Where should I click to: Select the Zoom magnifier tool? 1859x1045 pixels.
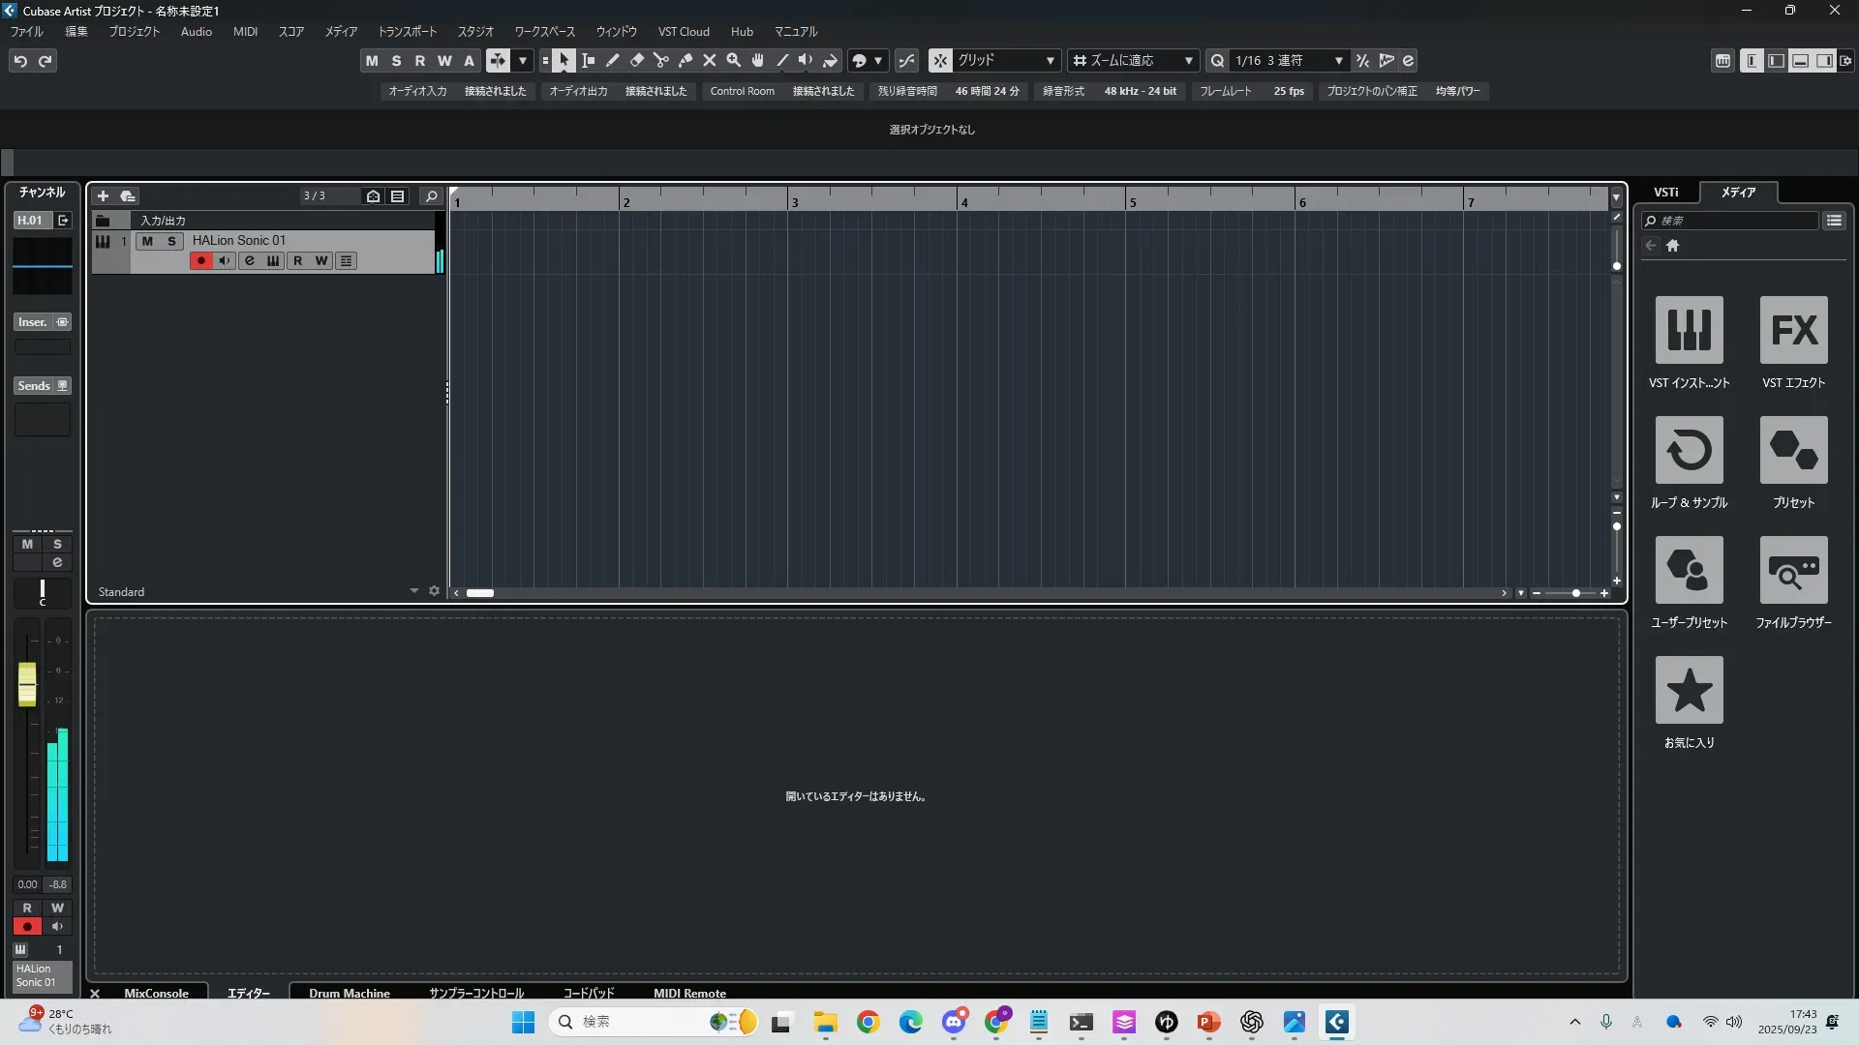734,60
